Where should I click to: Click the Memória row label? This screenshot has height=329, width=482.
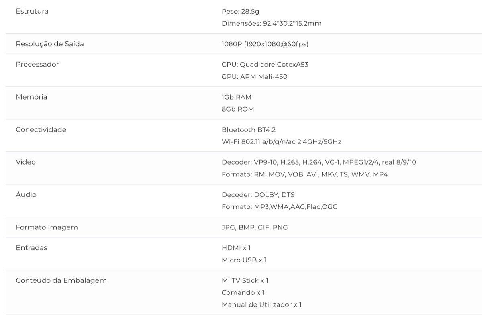point(31,97)
